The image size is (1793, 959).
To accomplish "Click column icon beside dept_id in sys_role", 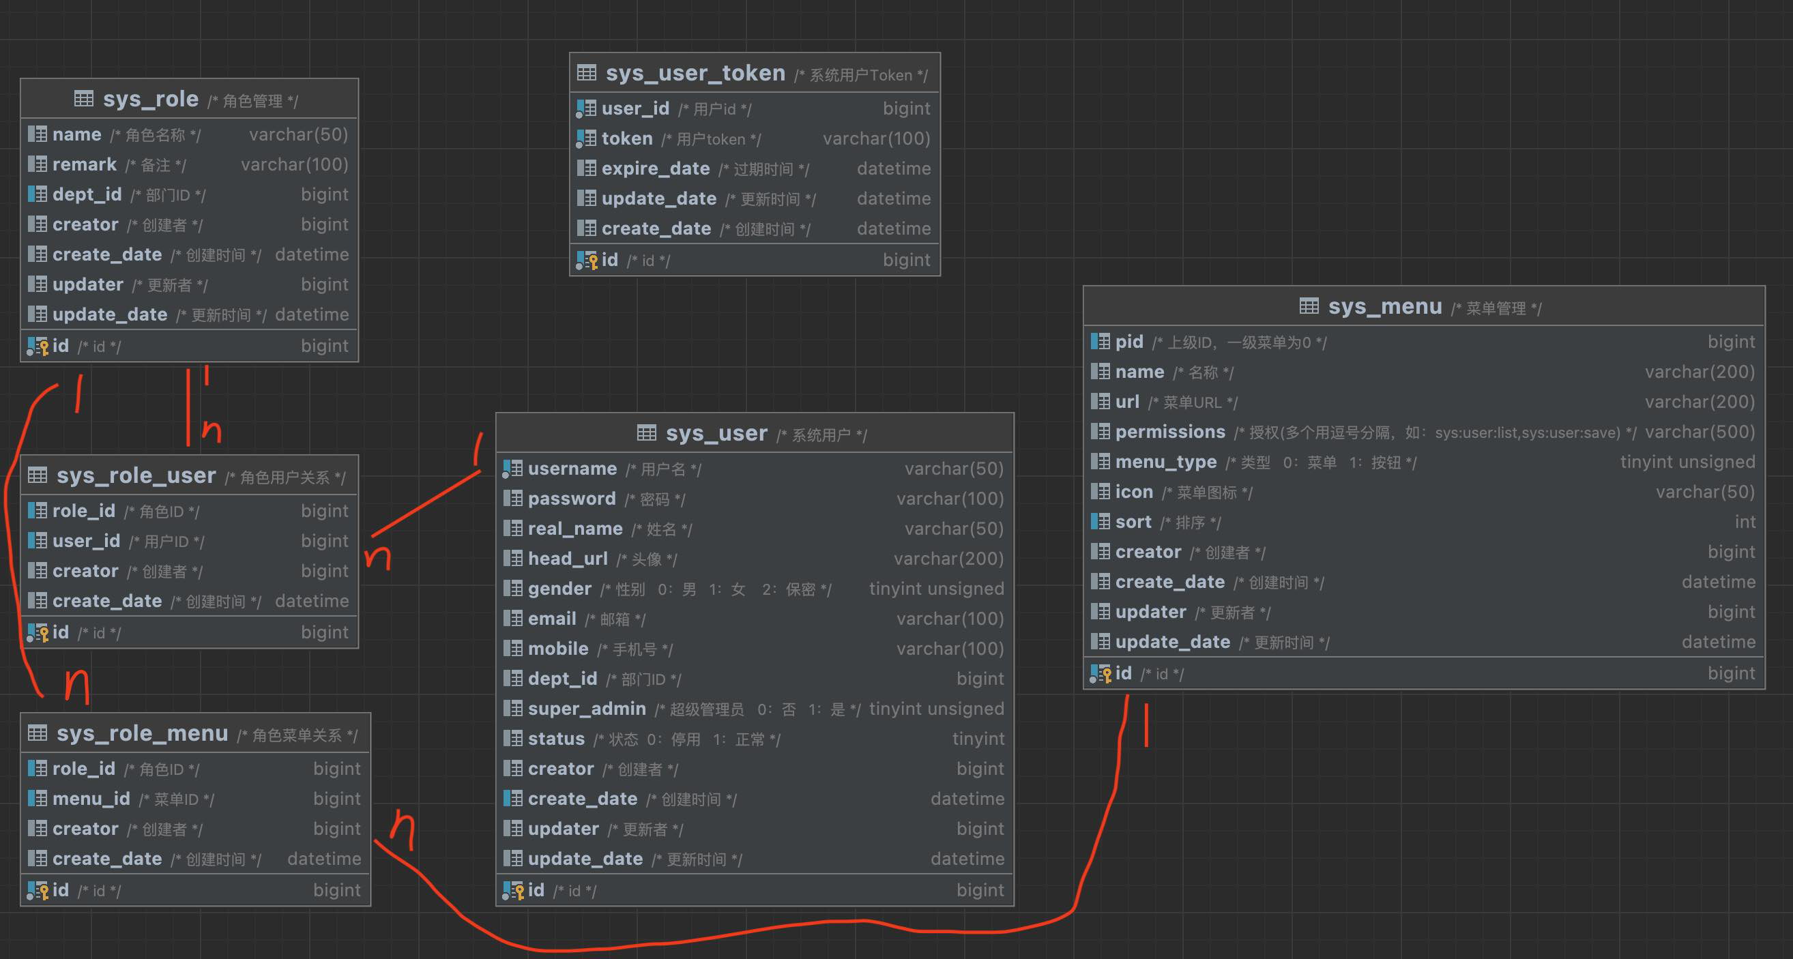I will click(x=37, y=194).
